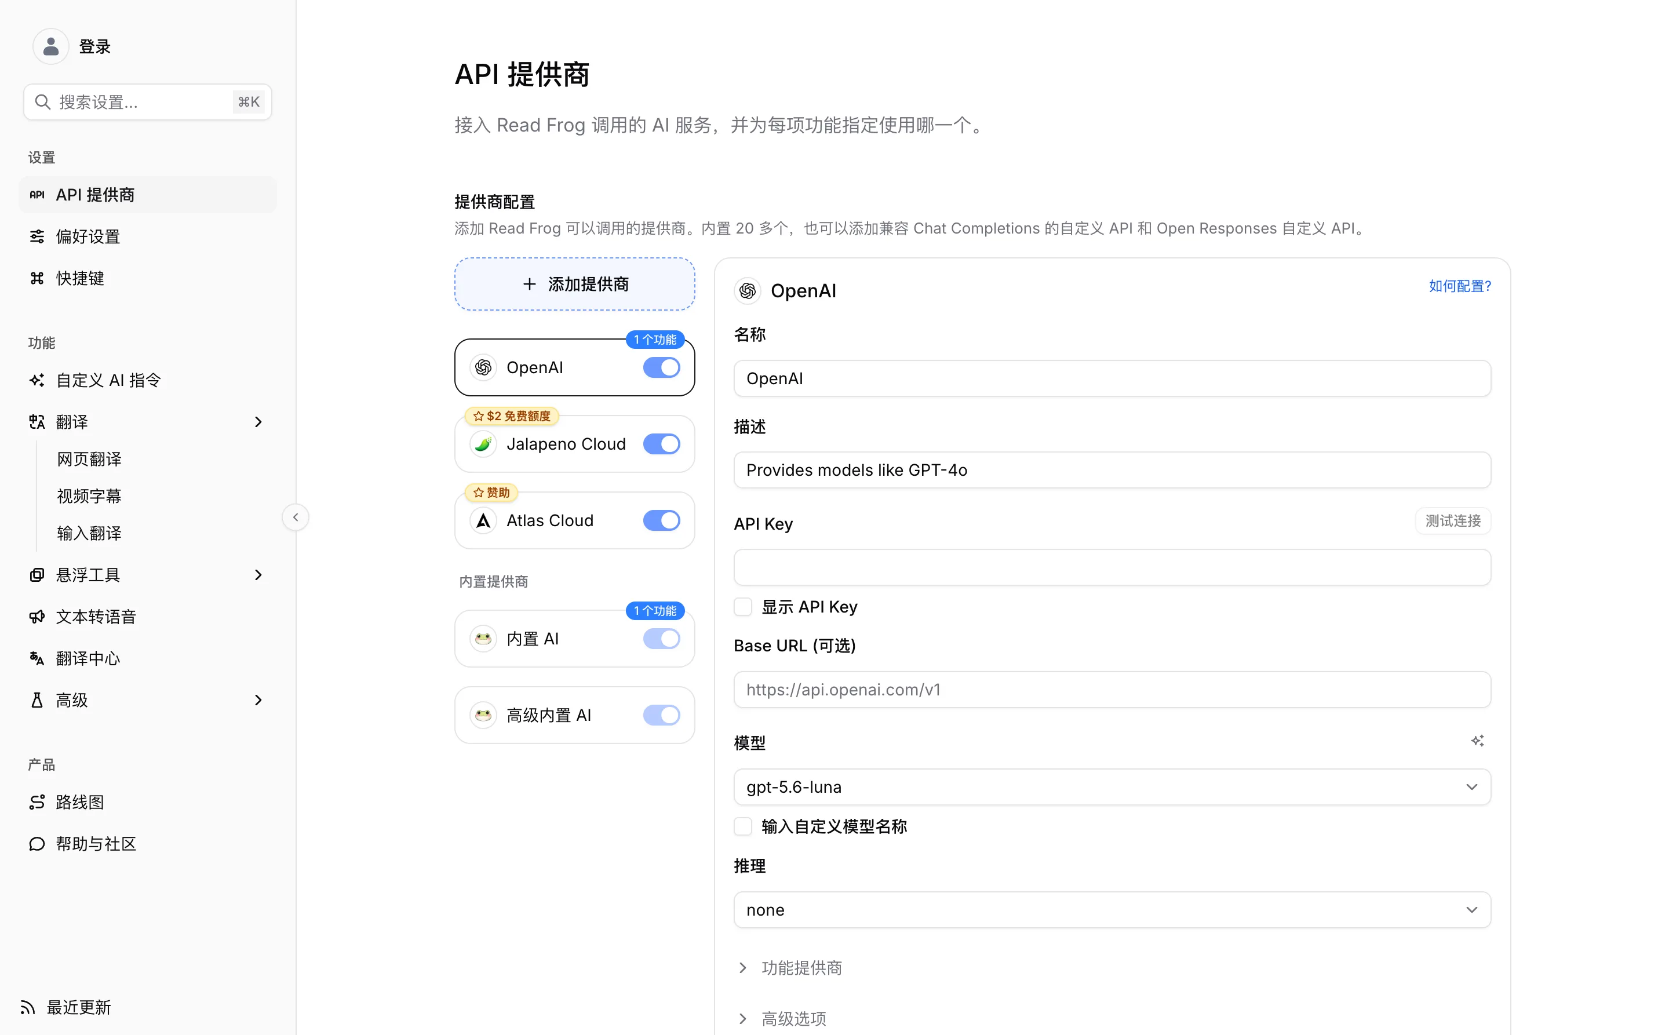Open 快捷键 settings page

click(x=148, y=279)
